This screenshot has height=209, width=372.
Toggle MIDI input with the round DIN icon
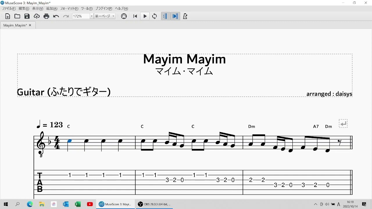(x=124, y=16)
